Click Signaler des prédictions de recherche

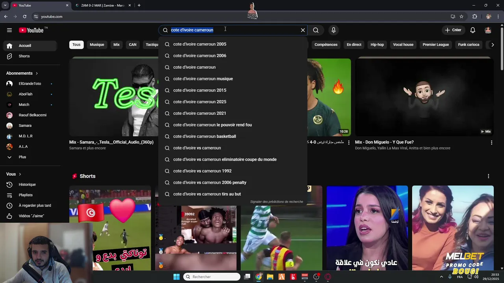(276, 202)
